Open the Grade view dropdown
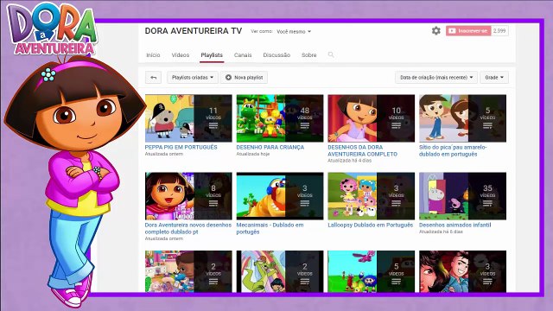 pos(494,78)
